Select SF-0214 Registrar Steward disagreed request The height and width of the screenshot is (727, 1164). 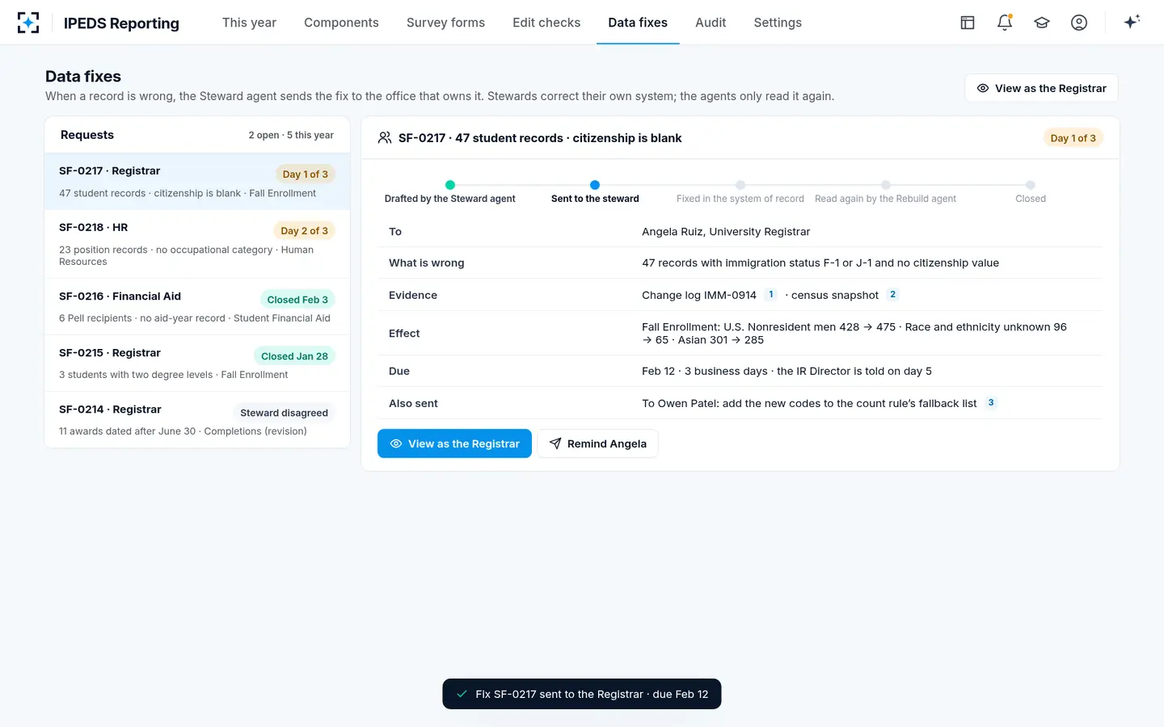tap(197, 420)
